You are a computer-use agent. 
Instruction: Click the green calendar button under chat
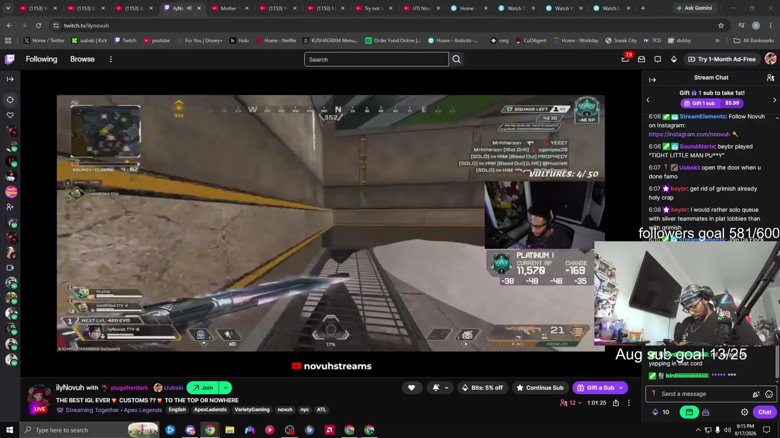click(689, 412)
